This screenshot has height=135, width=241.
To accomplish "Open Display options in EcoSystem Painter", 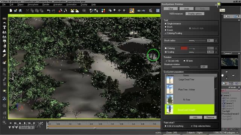I will (195, 13).
